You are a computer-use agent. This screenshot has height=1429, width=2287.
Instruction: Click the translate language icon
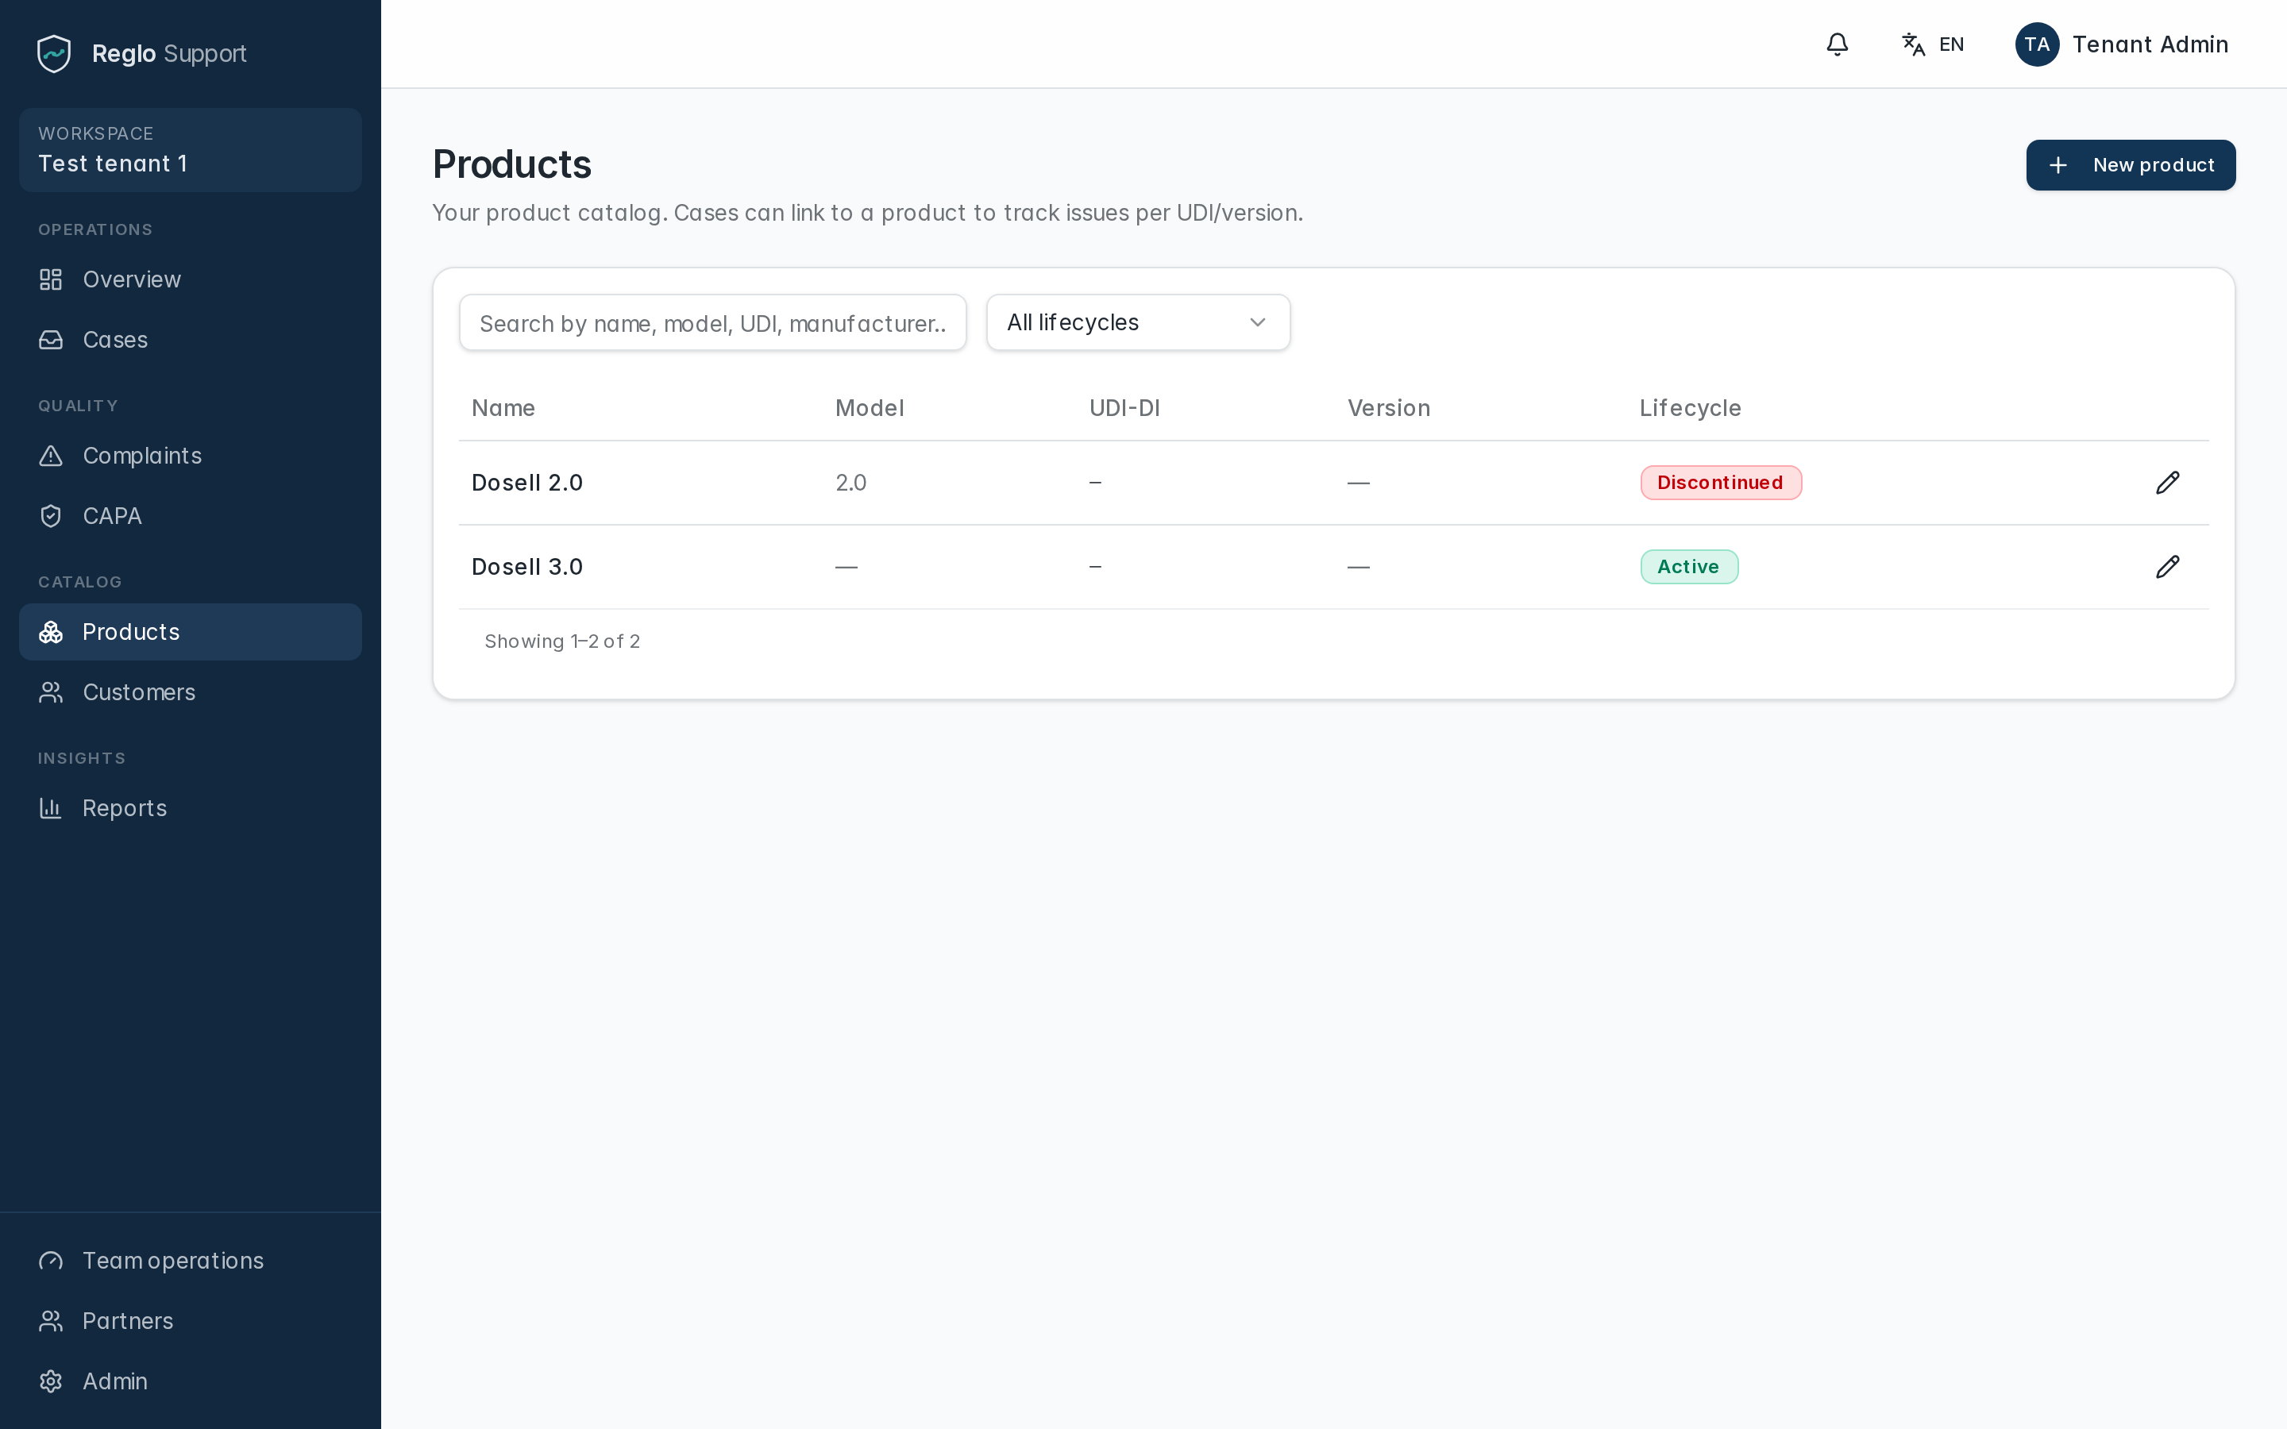point(1913,44)
